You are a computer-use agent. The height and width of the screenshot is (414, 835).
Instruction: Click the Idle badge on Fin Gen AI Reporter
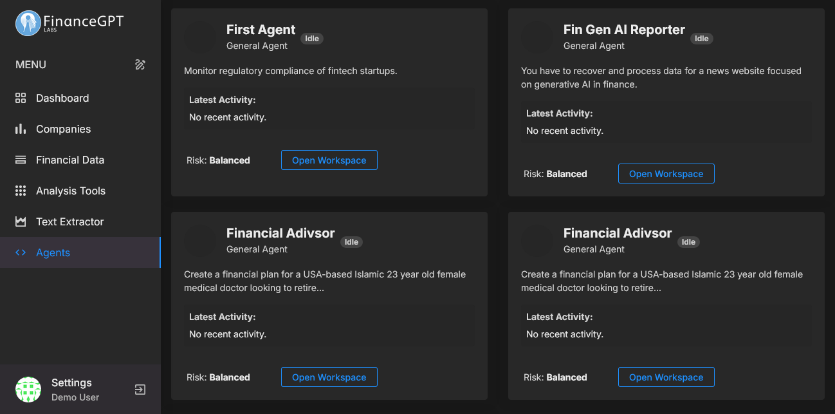[701, 39]
